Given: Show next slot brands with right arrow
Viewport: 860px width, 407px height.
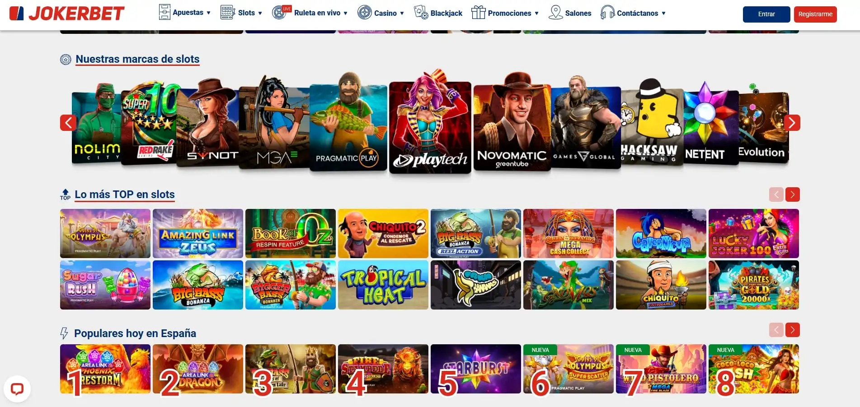Looking at the screenshot, I should [792, 123].
